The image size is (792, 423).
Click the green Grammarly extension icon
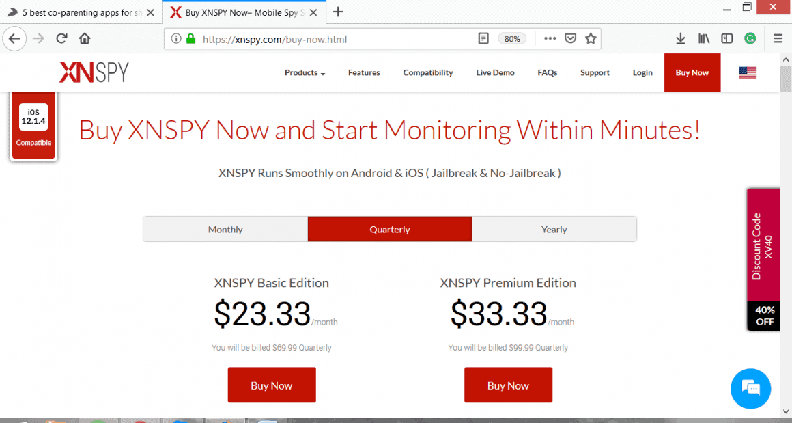tap(750, 38)
